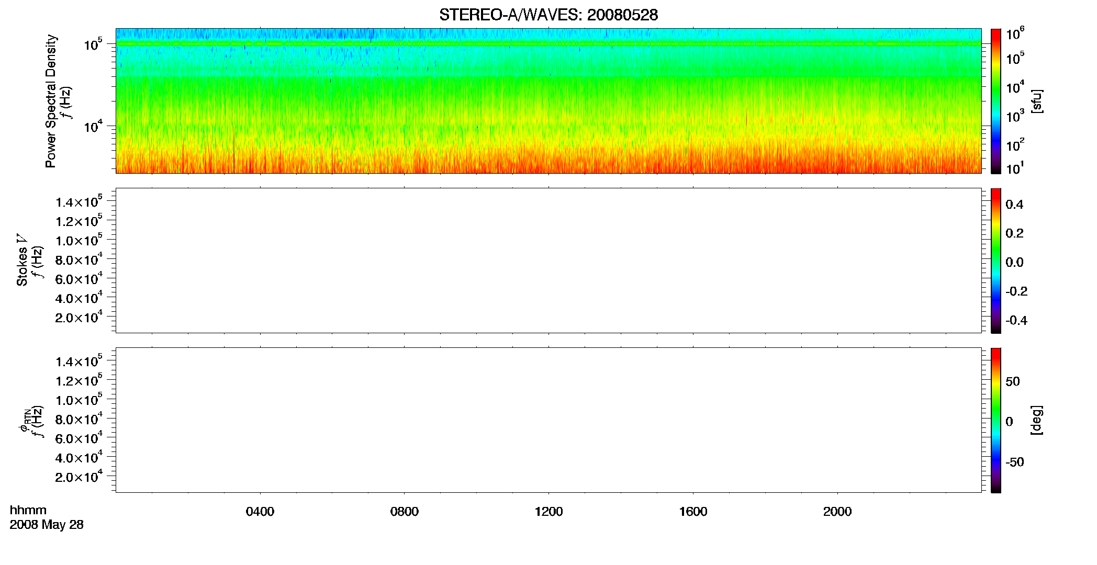Click the -0.4 label on Stokes color bar
1097x565 pixels.
pos(1016,321)
